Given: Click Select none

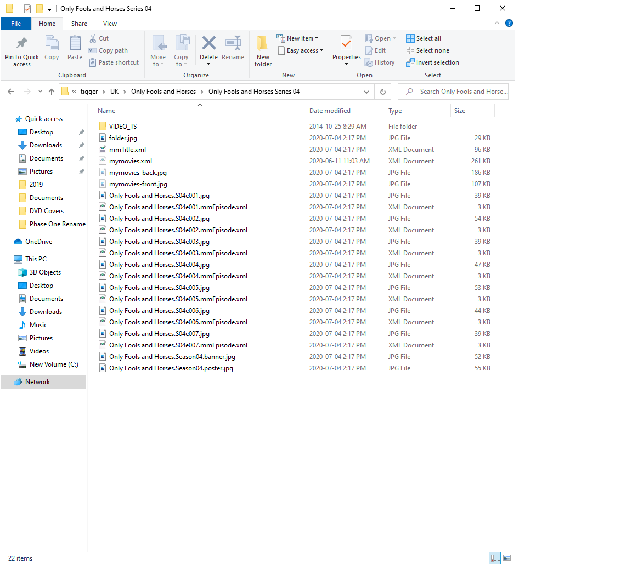Looking at the screenshot, I should click(x=428, y=50).
